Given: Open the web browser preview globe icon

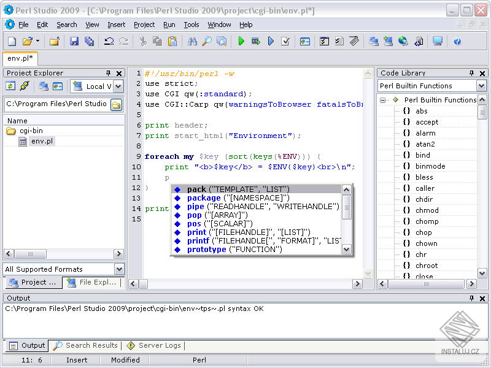Looking at the screenshot, I should coord(402,42).
